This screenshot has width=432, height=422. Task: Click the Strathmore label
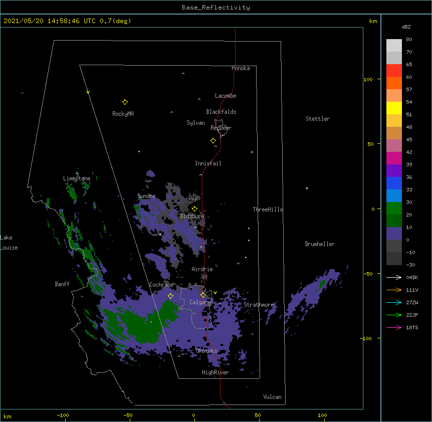(x=259, y=305)
